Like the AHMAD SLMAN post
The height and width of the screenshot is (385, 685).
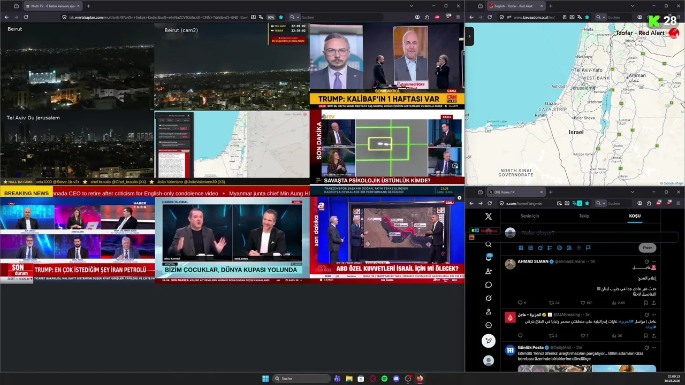582,303
